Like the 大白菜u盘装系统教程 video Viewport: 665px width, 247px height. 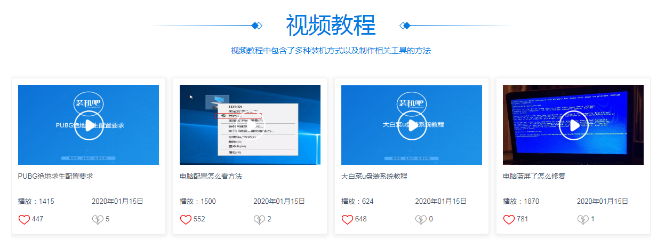pyautogui.click(x=347, y=219)
